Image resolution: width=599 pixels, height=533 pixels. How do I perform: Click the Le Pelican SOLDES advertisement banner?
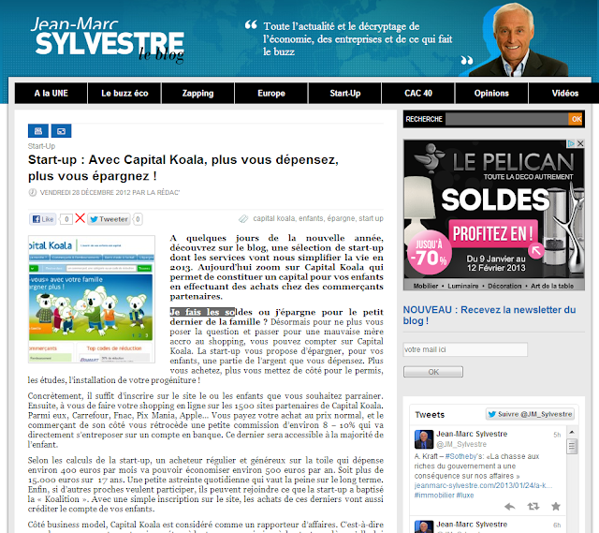coord(494,215)
